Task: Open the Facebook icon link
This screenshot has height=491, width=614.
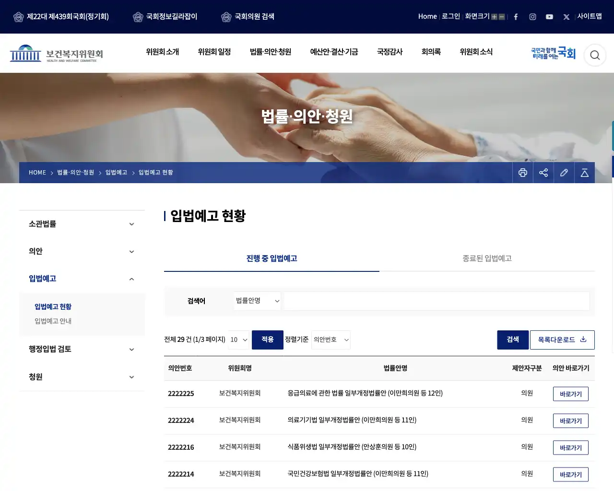Action: click(516, 17)
